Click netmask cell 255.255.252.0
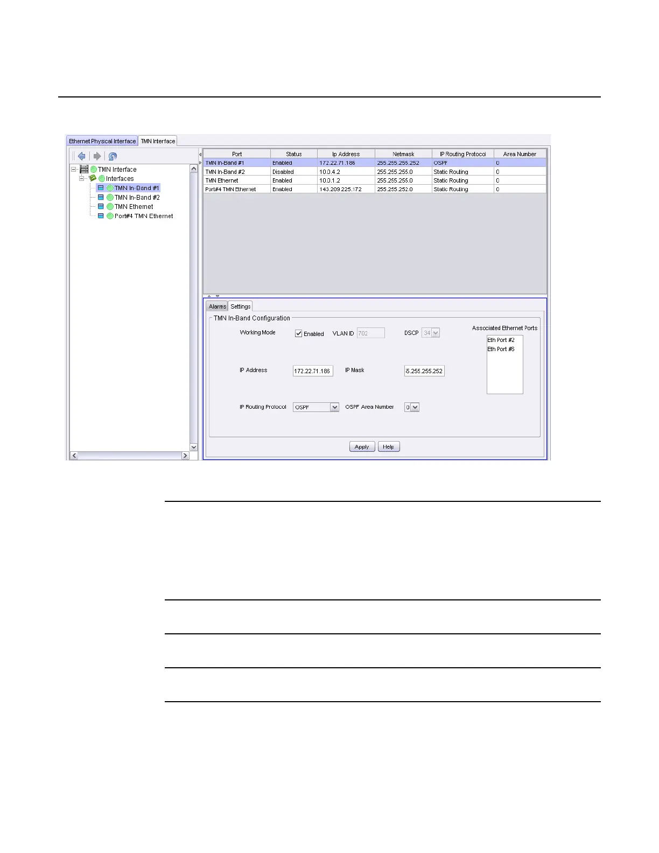The width and height of the screenshot is (659, 853). (x=403, y=189)
